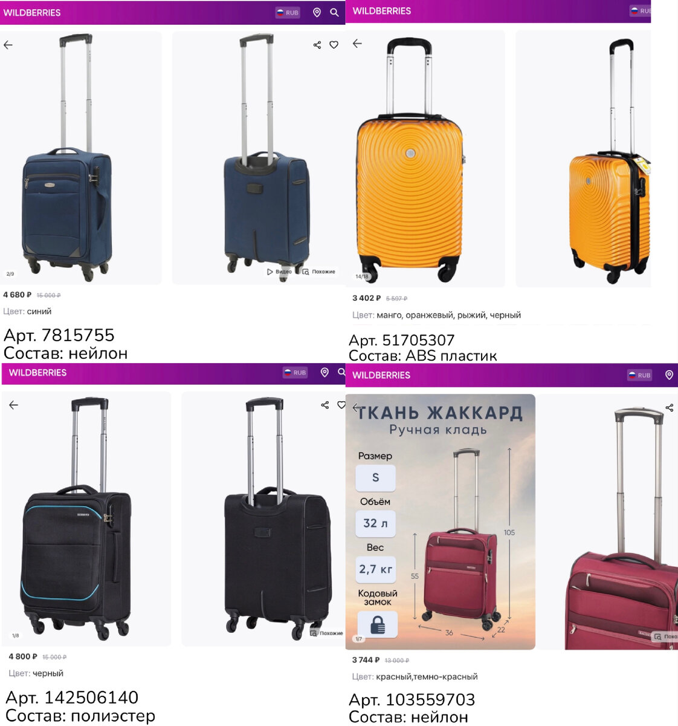
Task: Open RUB currency selector in bottom-right header
Action: coord(639,375)
